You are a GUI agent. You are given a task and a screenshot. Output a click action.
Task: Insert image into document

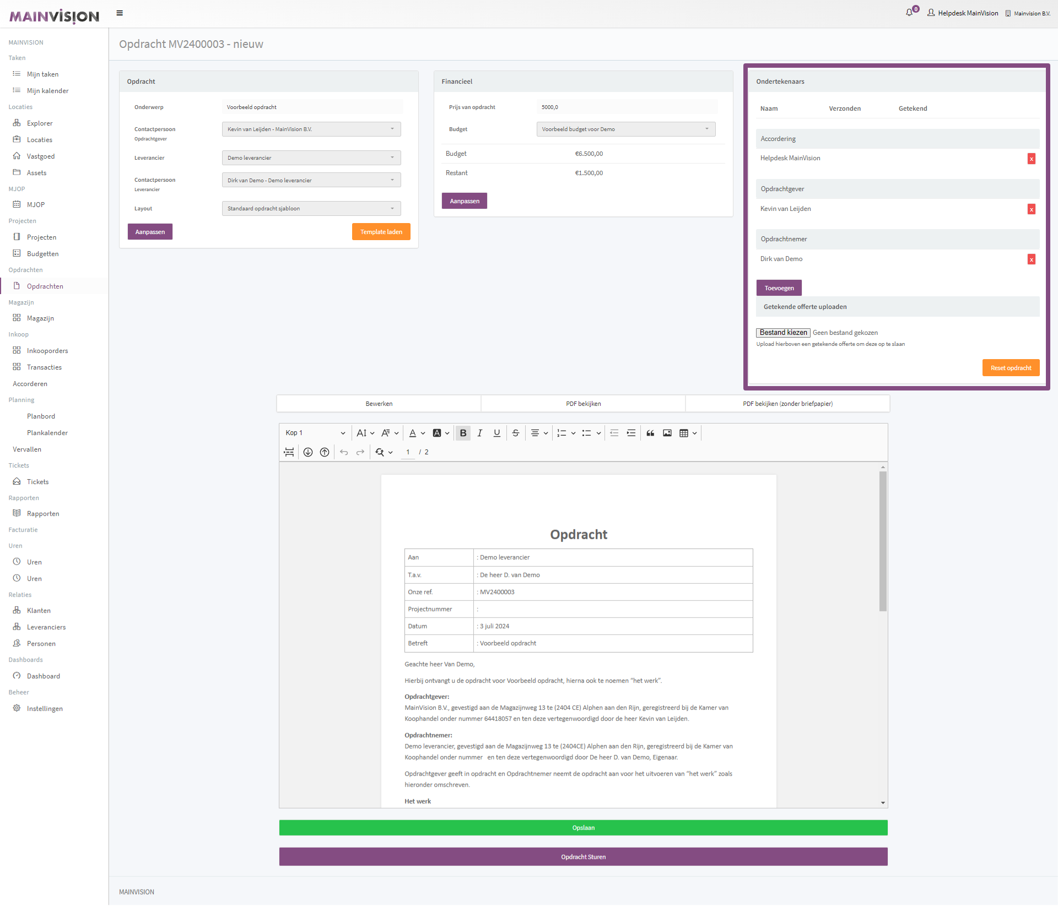coord(667,433)
